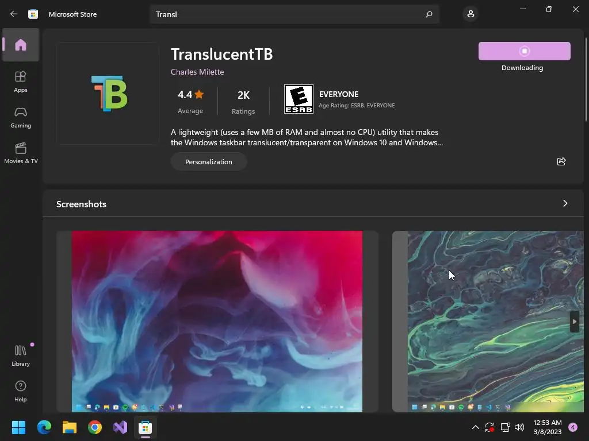The width and height of the screenshot is (589, 441).
Task: Launch Google Chrome from taskbar
Action: (x=95, y=427)
